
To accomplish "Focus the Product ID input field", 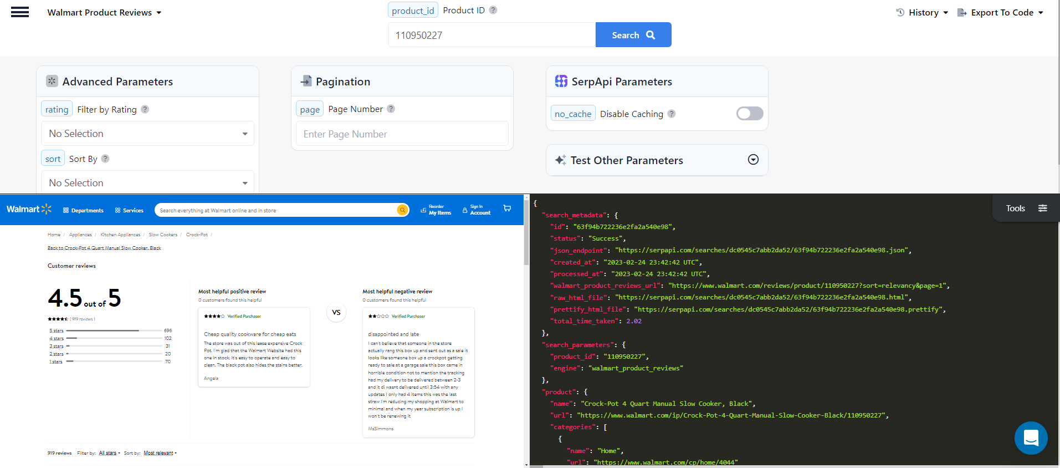I will point(491,35).
